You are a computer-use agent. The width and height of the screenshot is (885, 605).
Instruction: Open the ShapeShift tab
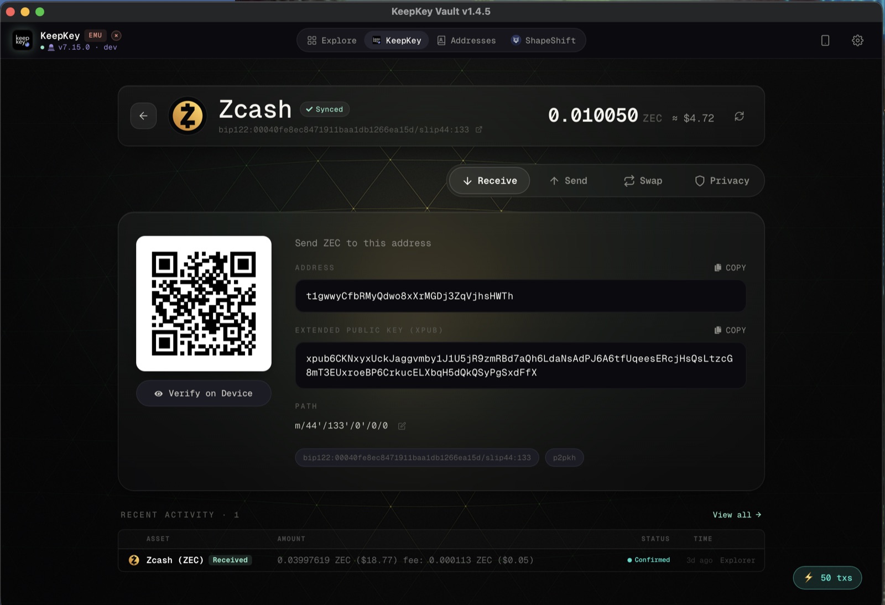coord(543,40)
